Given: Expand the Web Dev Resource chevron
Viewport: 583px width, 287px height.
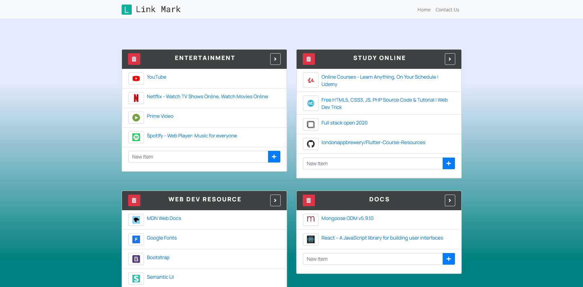Looking at the screenshot, I should tap(275, 200).
